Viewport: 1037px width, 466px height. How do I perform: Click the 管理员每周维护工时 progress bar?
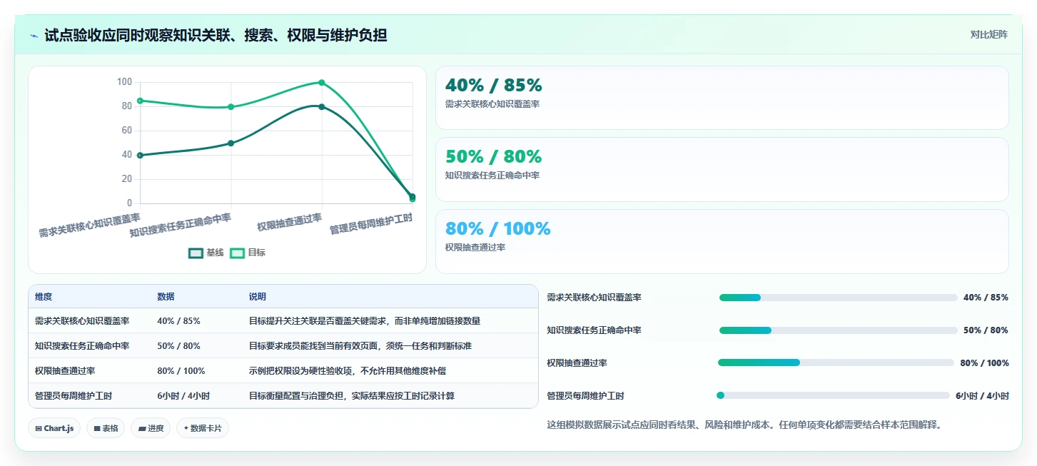pos(833,395)
